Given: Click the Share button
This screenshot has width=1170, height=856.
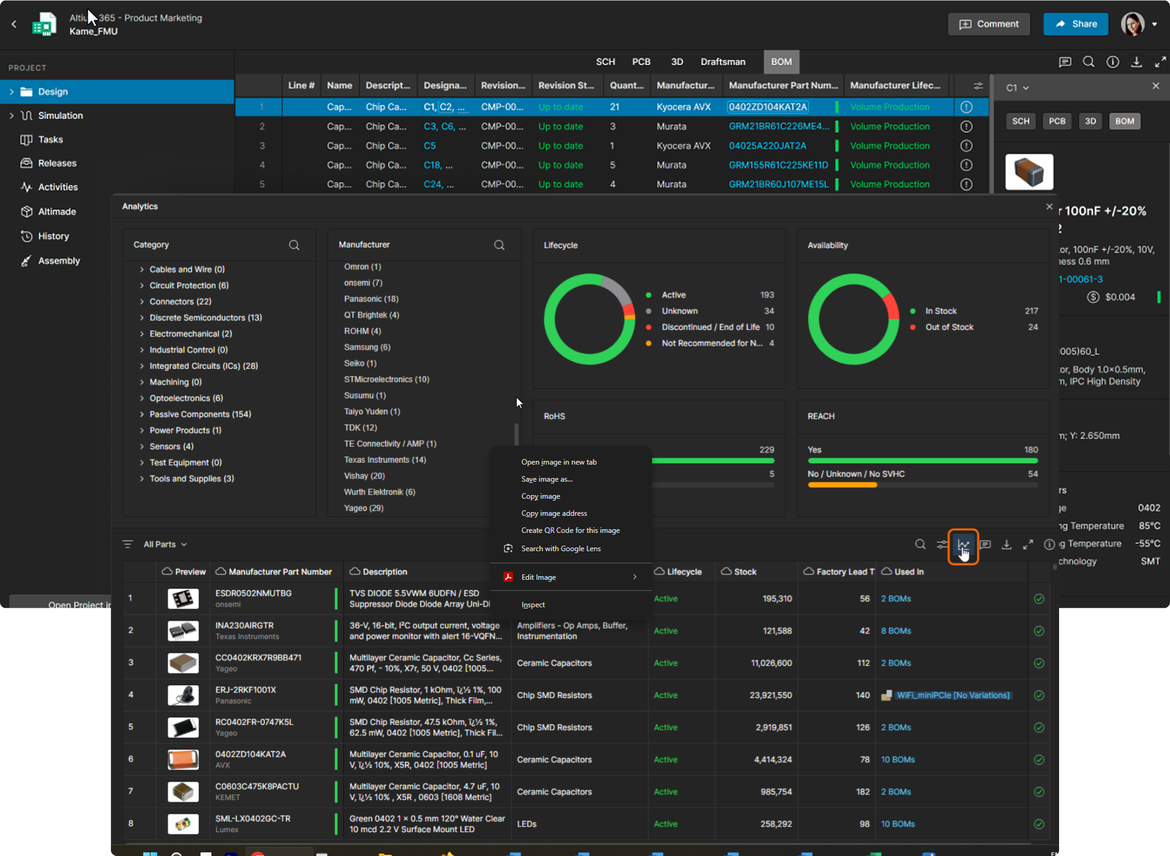Looking at the screenshot, I should click(1076, 24).
